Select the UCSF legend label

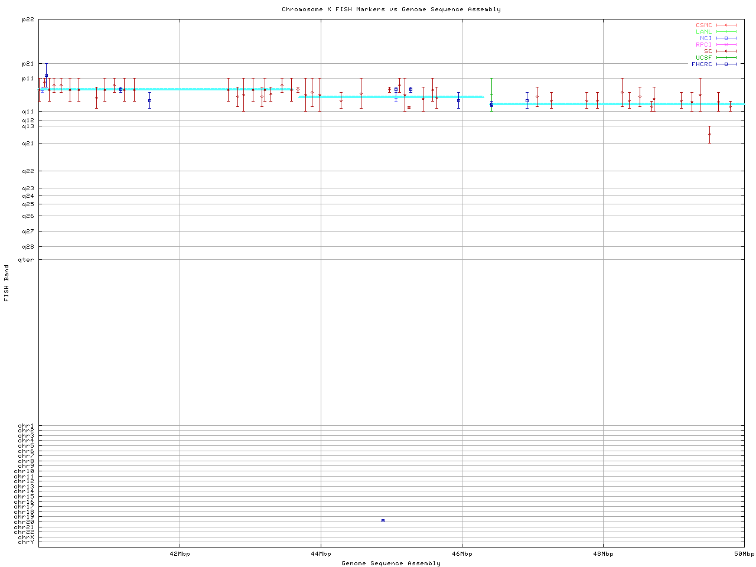703,57
